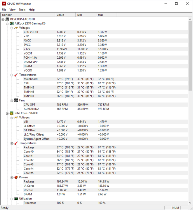Collapse the motherboard Temperatures group

click(12, 75)
